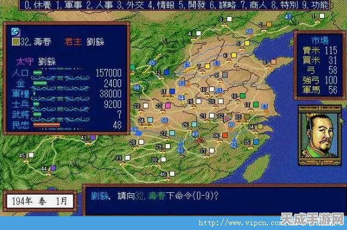
Task: Open the 0.休養 rest menu
Action: click(x=37, y=5)
